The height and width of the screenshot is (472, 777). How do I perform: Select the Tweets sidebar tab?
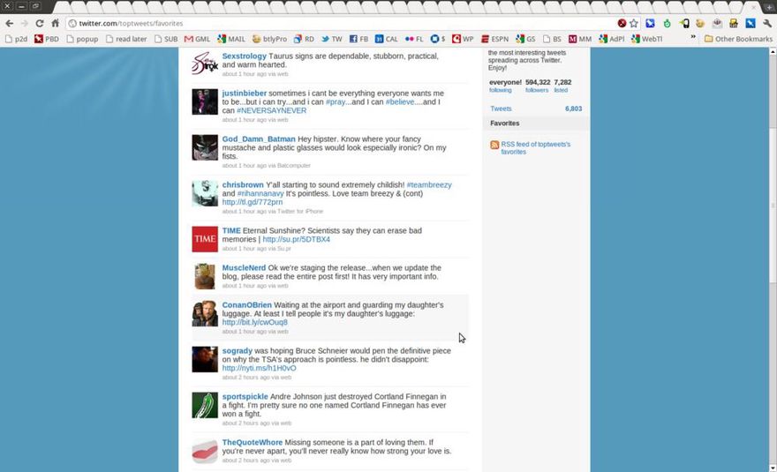point(536,109)
